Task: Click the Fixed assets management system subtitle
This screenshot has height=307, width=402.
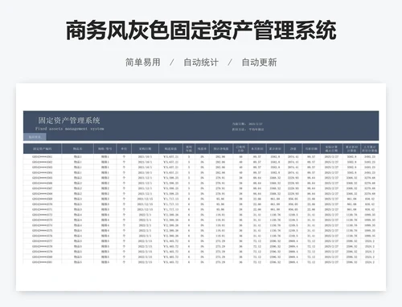Action: (69, 129)
